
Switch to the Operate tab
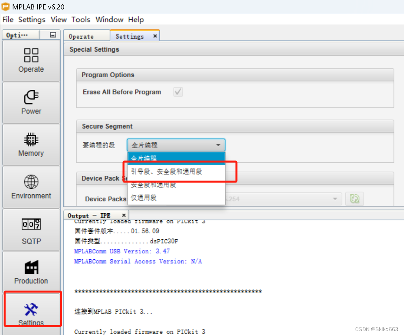(87, 36)
